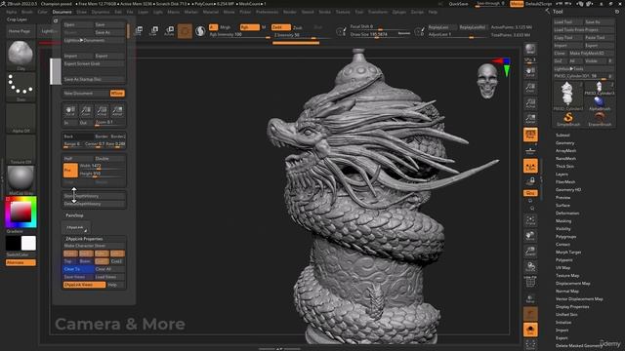Toggle the Zadd mode button
Image resolution: width=625 pixels, height=351 pixels.
click(280, 27)
